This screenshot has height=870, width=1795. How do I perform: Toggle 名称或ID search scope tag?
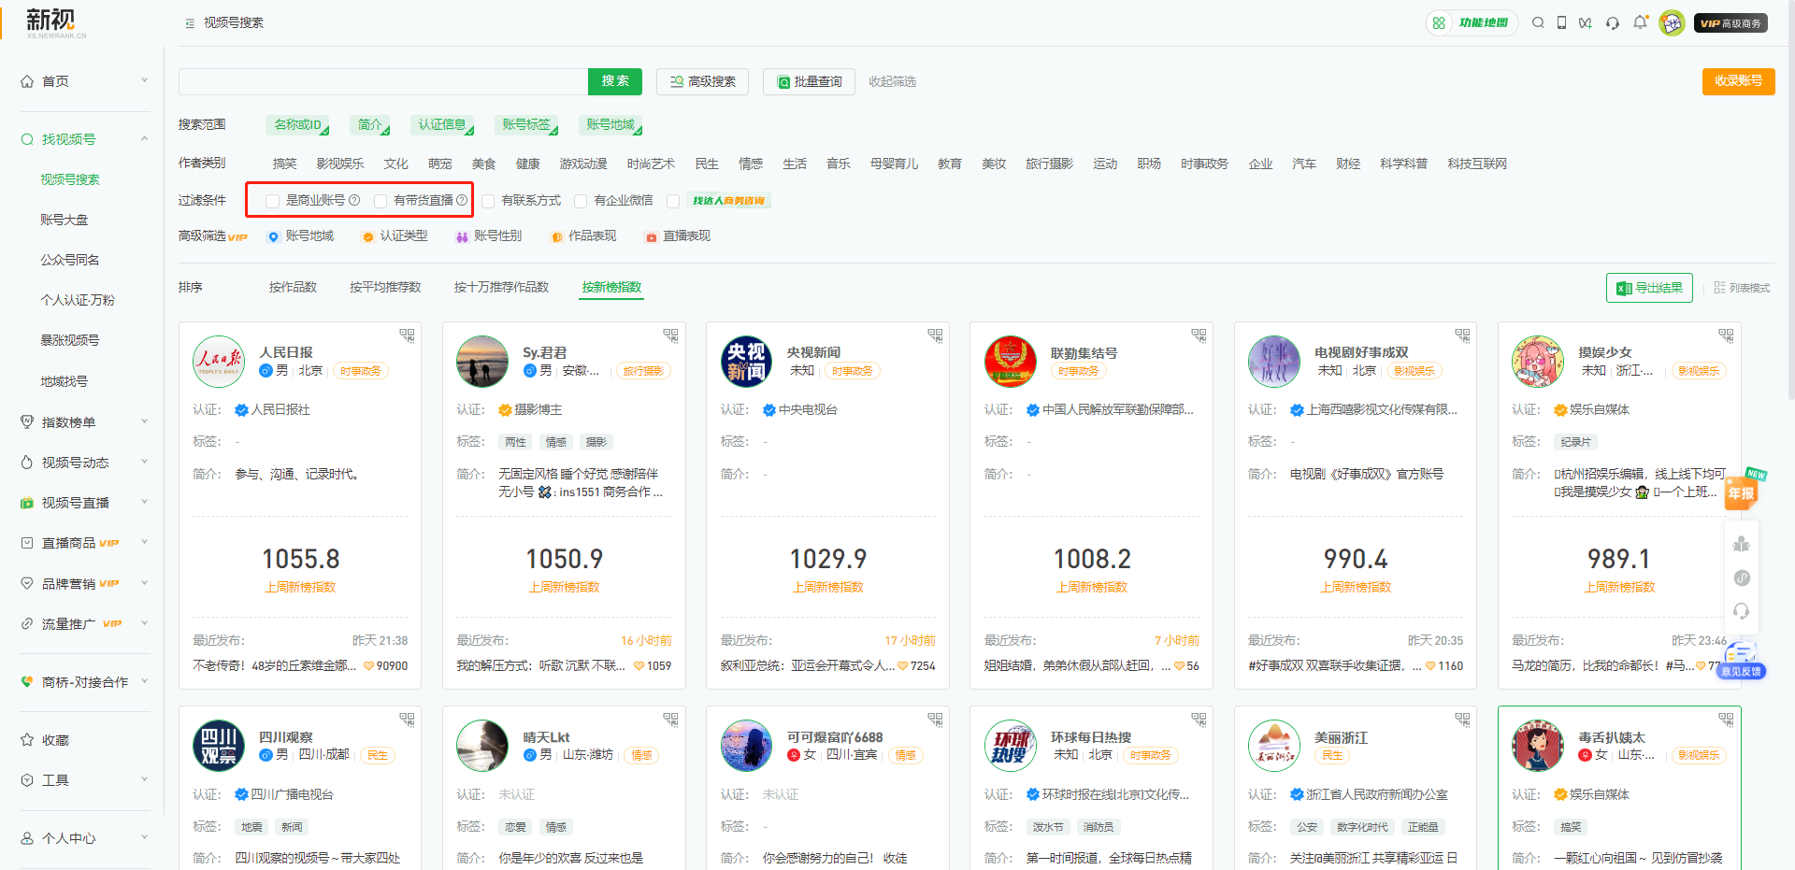(x=297, y=125)
